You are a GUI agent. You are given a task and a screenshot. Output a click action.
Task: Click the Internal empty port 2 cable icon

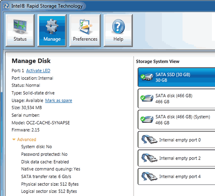pyautogui.click(x=149, y=158)
